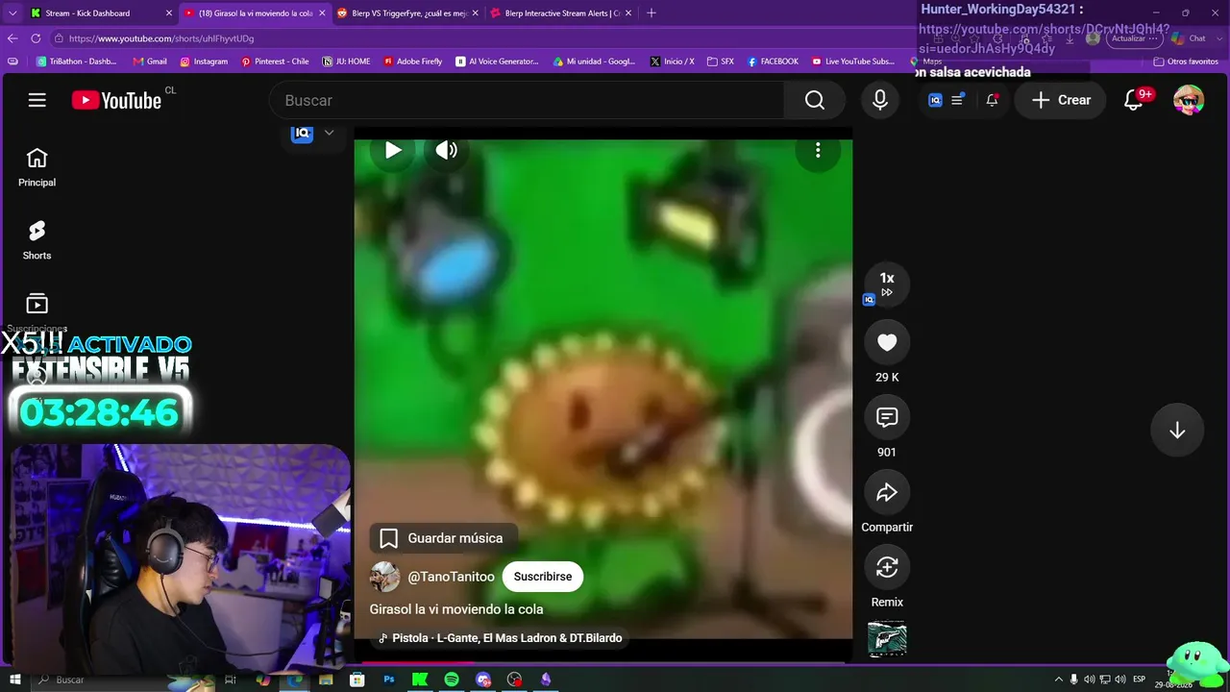Screen dimensions: 1230x692
Task: Open the Instagram bookmark
Action: coord(204,62)
